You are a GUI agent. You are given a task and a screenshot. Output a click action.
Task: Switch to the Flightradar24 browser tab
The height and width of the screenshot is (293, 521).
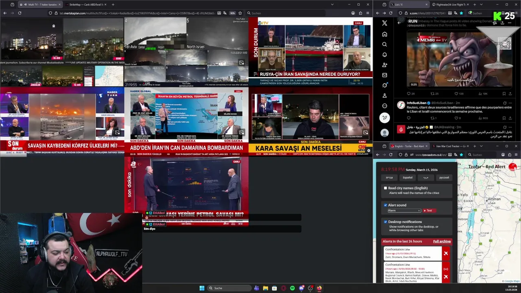[x=451, y=4]
